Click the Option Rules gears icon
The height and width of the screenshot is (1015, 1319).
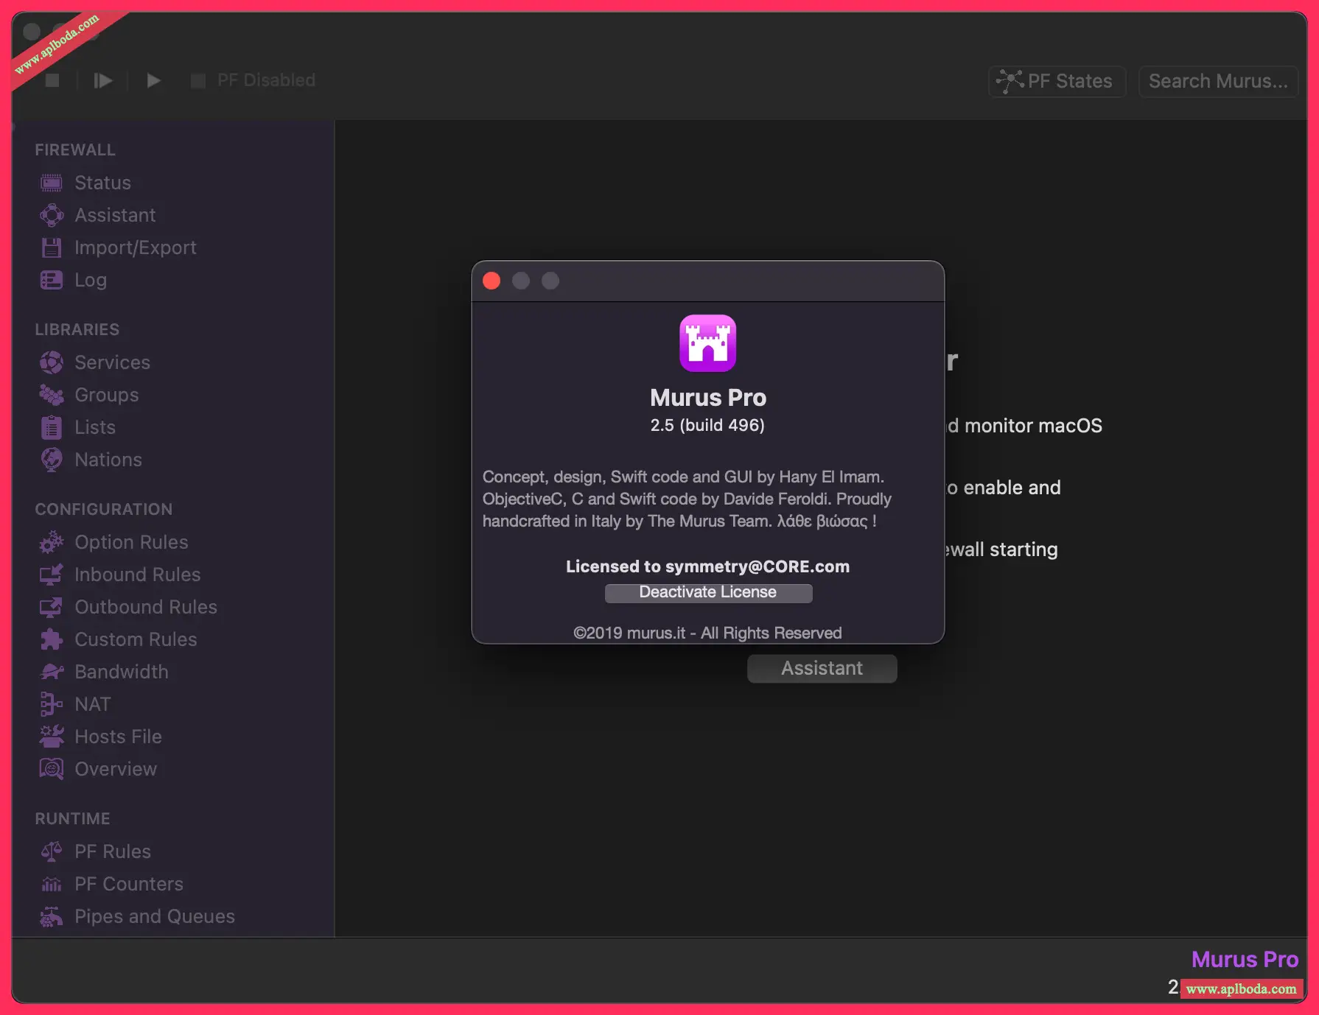click(51, 542)
